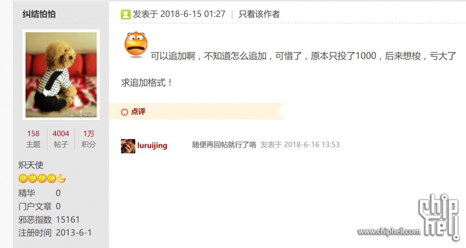
Task: Open luruijing's profile link
Action: tap(152, 145)
